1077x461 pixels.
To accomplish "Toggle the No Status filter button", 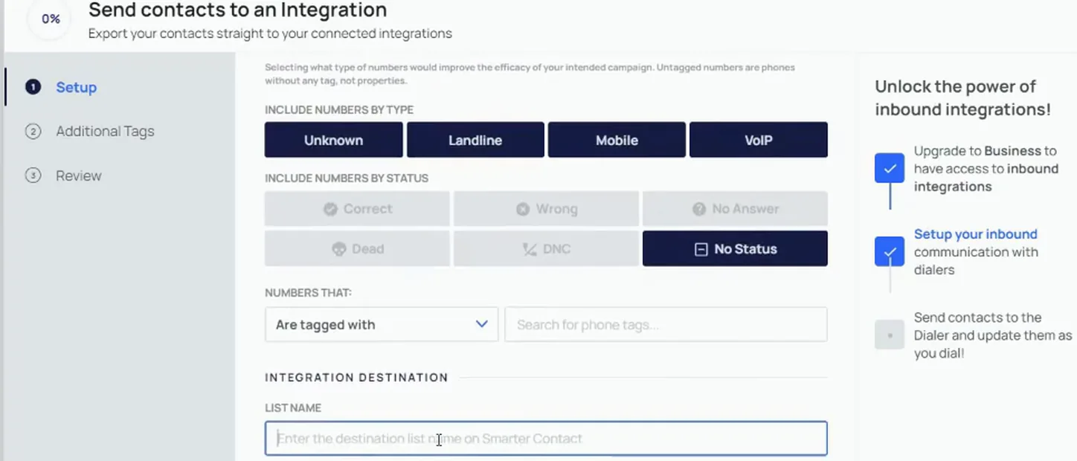I will (735, 248).
